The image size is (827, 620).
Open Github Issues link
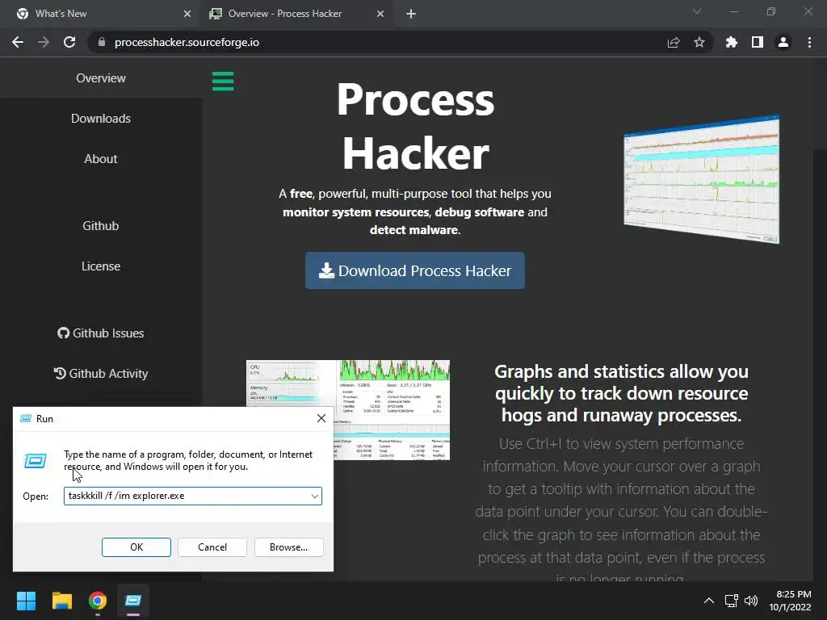click(101, 333)
